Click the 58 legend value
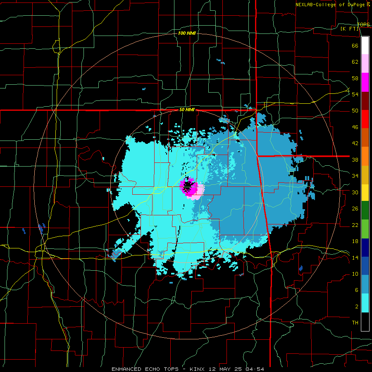The height and width of the screenshot is (372, 372). pos(355,78)
